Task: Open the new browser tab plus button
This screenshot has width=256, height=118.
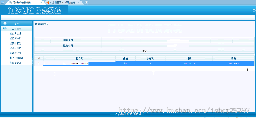Action: coord(86,2)
